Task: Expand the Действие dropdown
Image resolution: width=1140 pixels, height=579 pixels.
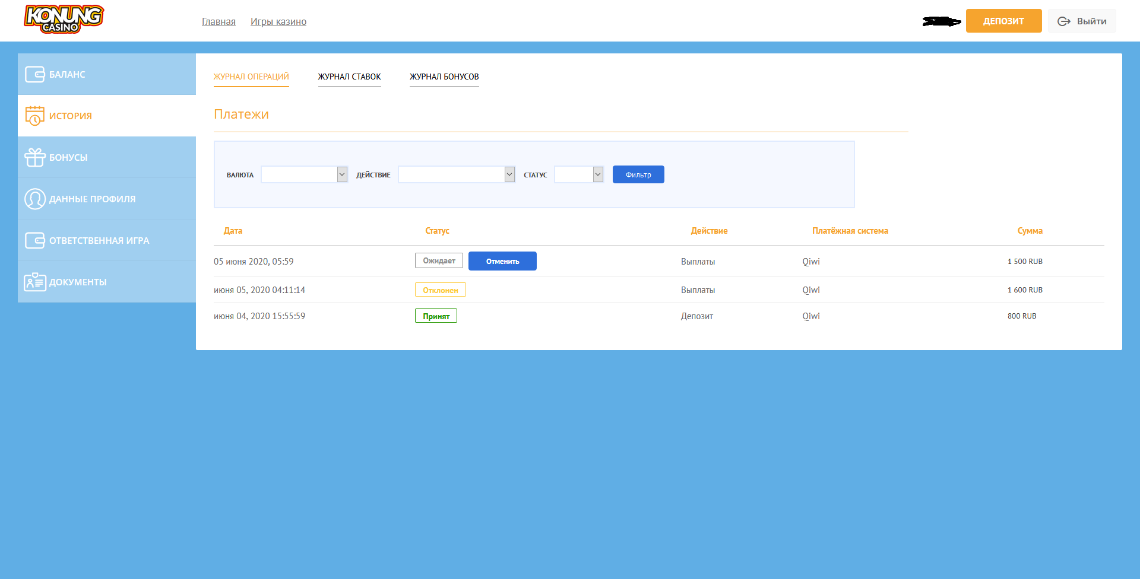Action: pyautogui.click(x=457, y=174)
